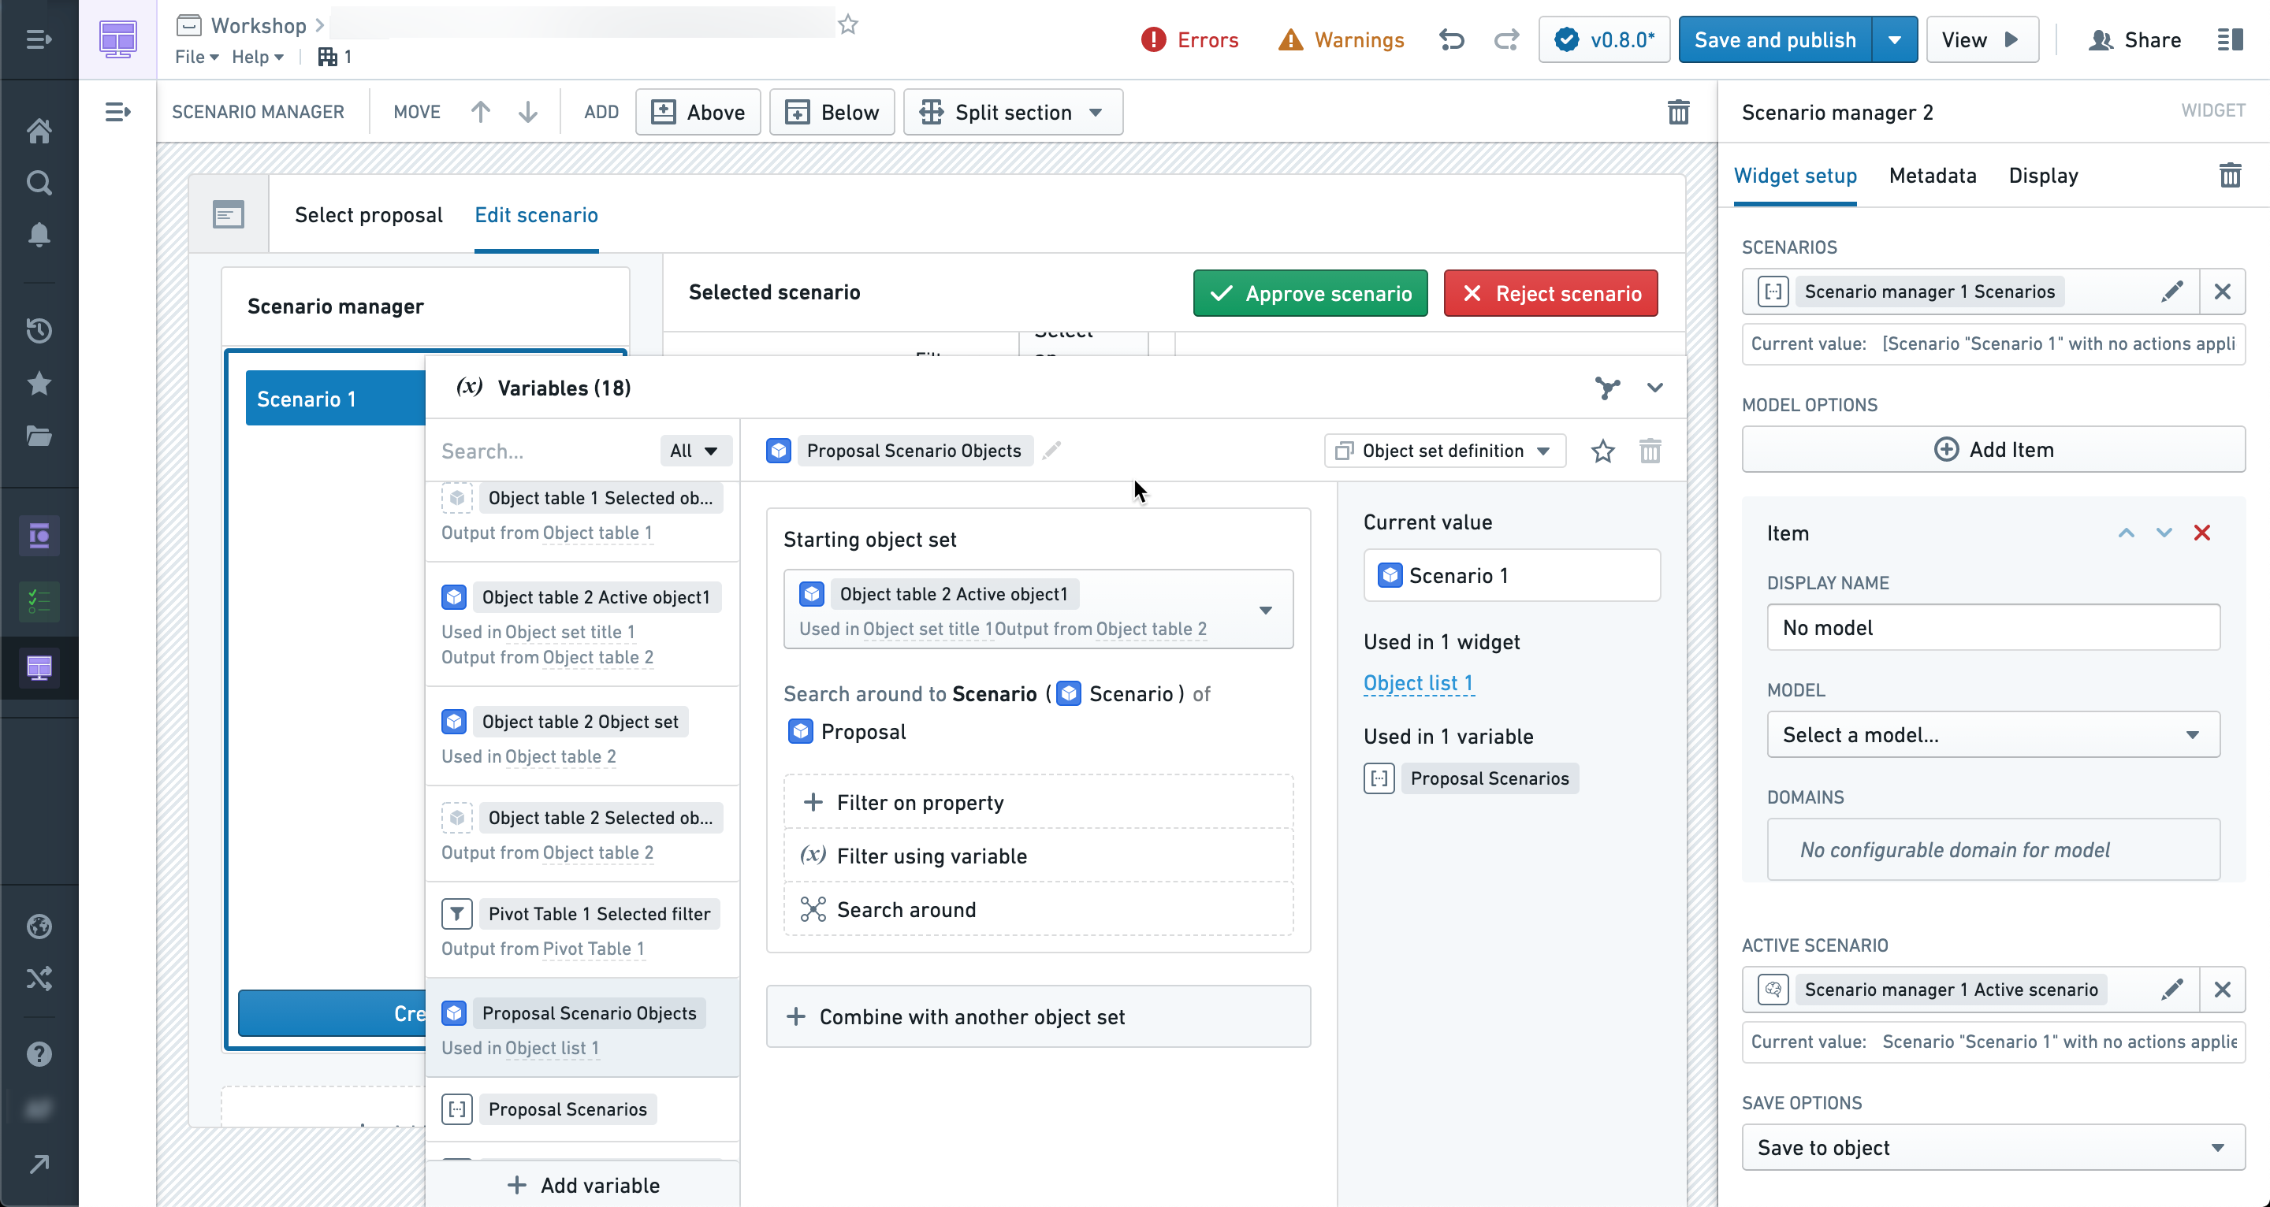The width and height of the screenshot is (2270, 1207).
Task: Remove the model option Item
Action: click(2202, 533)
